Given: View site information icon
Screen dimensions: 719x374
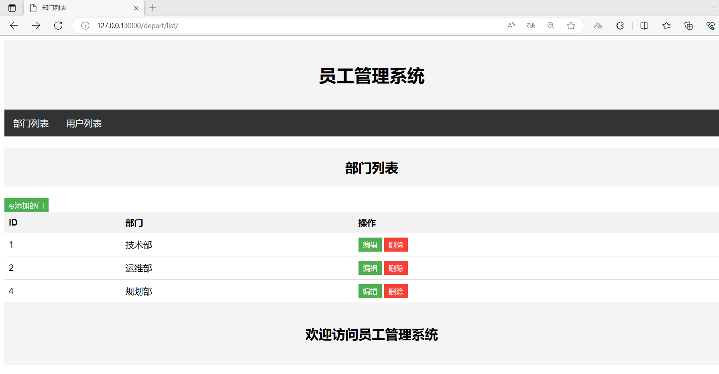Looking at the screenshot, I should click(85, 26).
